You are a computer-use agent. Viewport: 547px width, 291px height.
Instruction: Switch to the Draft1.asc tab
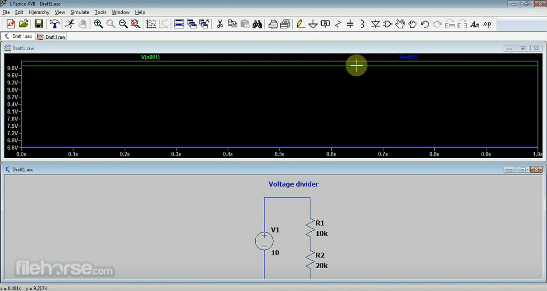tap(18, 36)
